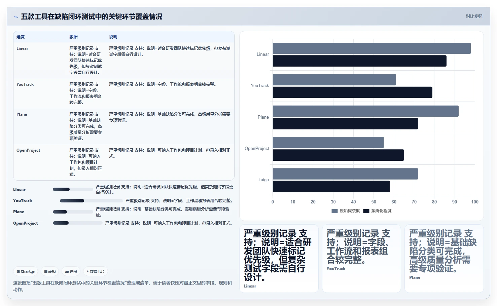
Task: Click the Linear progress bar
Action: (x=73, y=189)
